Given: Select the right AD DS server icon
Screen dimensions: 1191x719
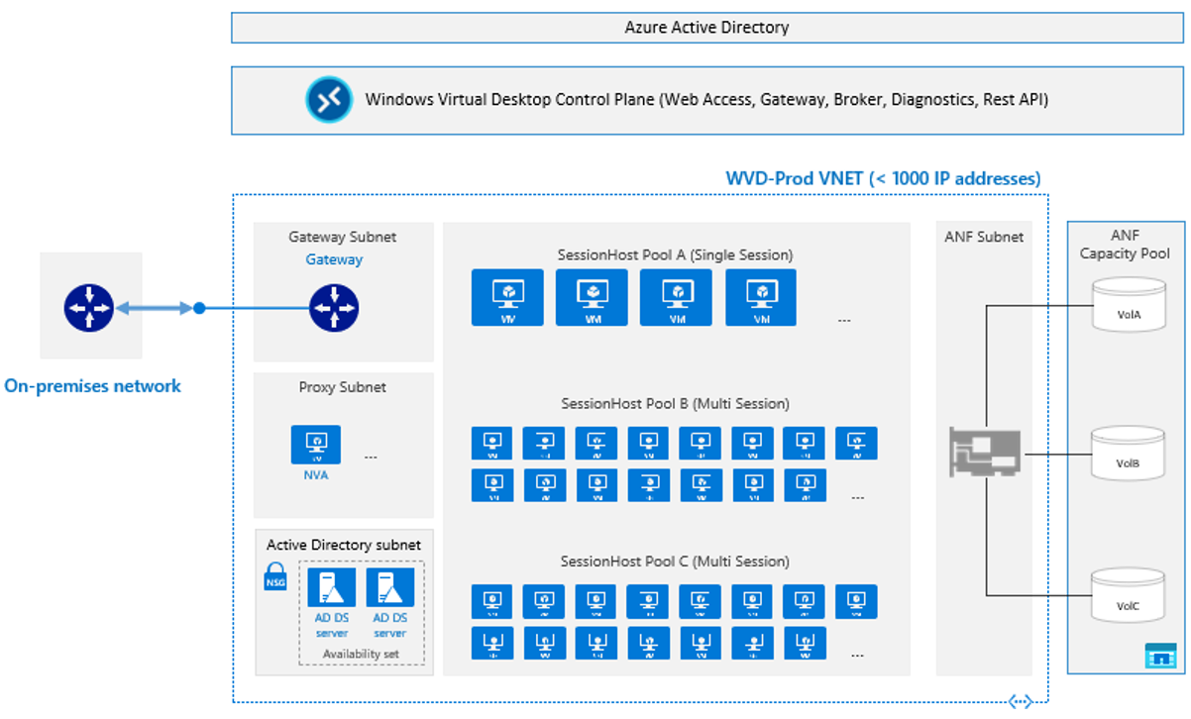Looking at the screenshot, I should point(390,587).
